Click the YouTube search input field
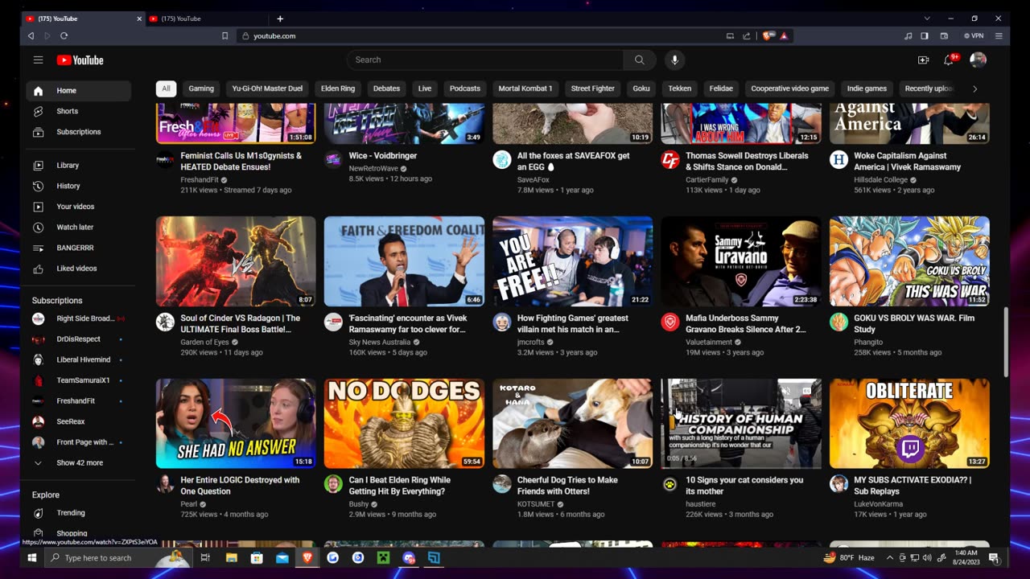Viewport: 1030px width, 579px height. coord(485,60)
